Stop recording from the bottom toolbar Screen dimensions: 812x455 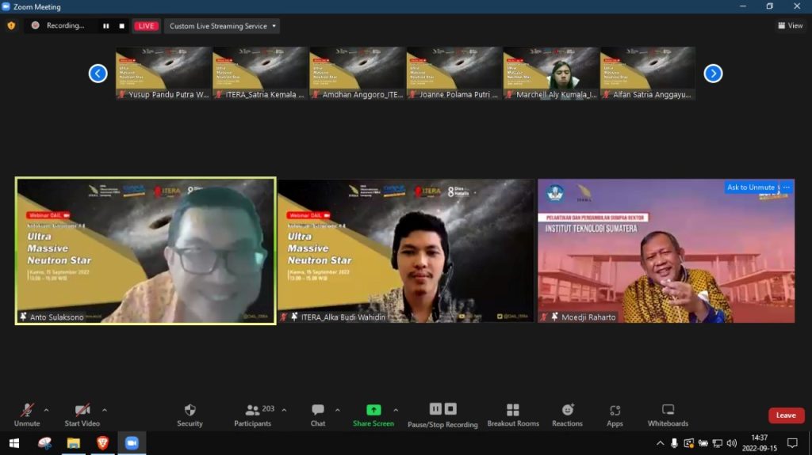pos(450,409)
